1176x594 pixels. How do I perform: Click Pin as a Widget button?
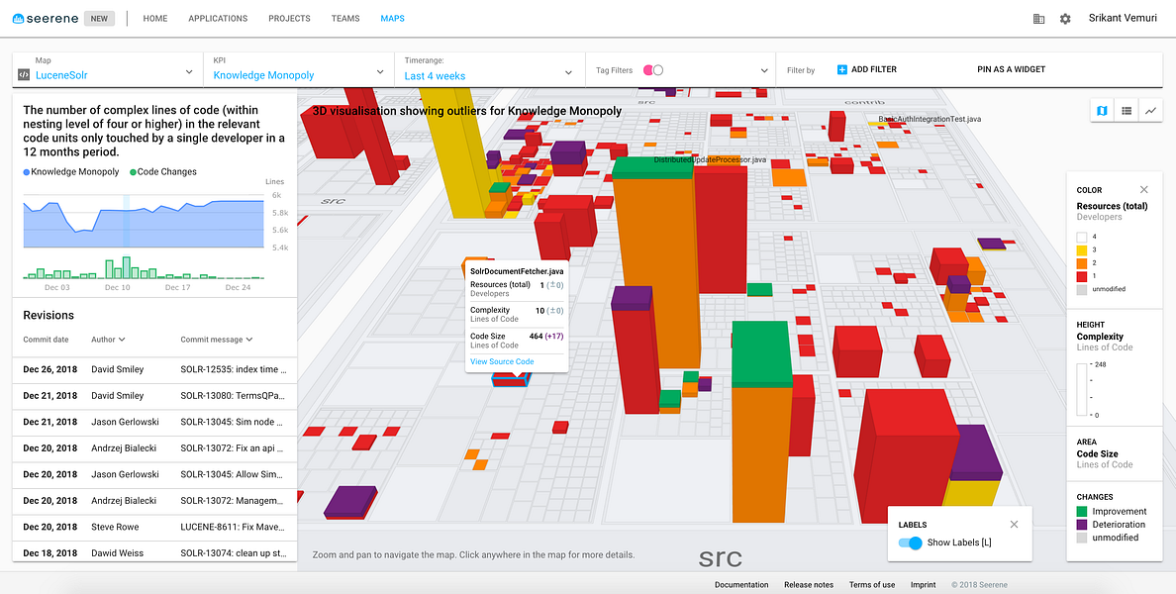[1011, 69]
